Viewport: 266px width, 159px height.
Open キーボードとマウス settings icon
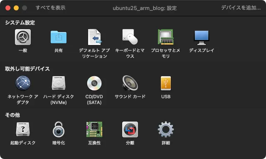[x=130, y=37]
